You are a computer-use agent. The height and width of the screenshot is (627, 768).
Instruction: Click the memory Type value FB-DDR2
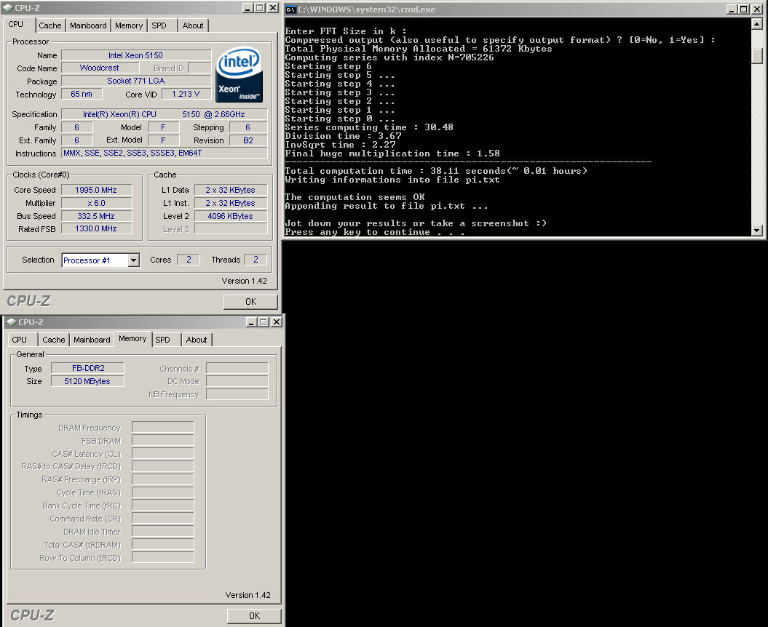coord(87,368)
